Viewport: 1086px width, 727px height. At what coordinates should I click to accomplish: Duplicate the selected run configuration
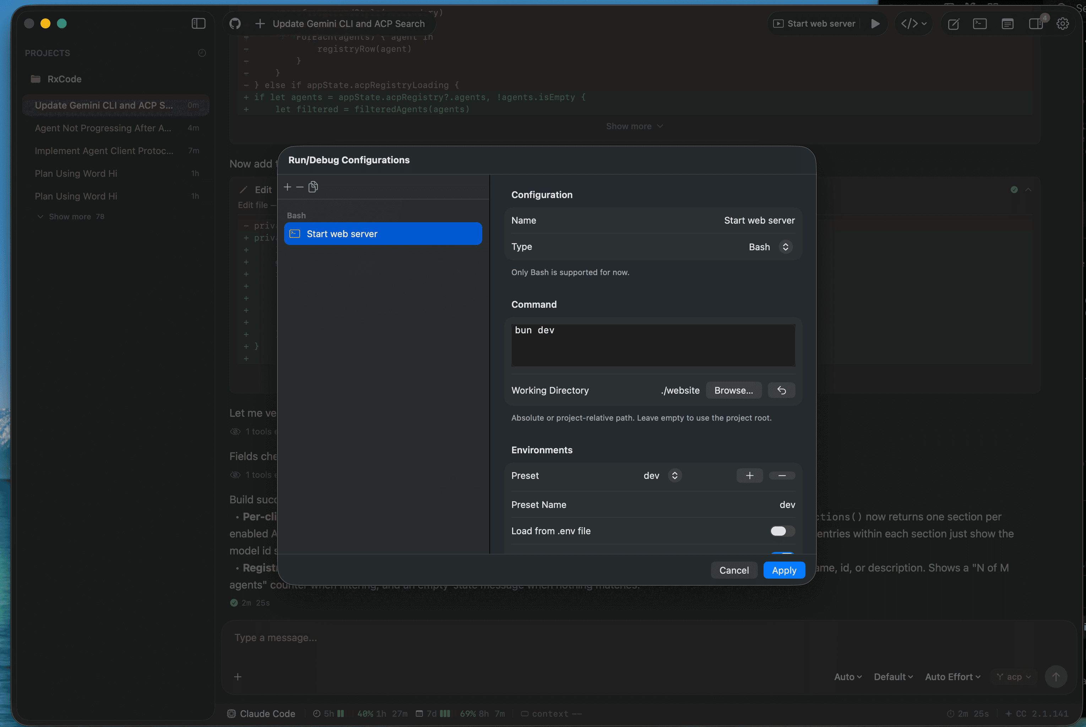(x=313, y=187)
